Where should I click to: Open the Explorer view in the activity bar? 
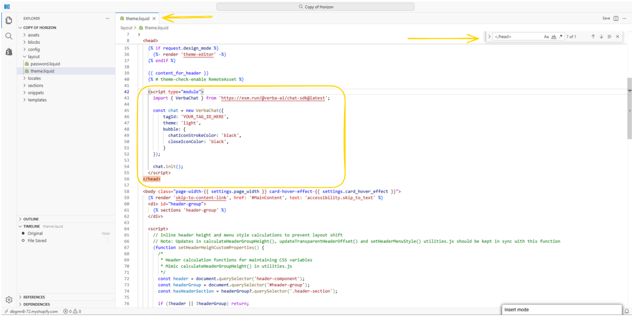pos(9,21)
